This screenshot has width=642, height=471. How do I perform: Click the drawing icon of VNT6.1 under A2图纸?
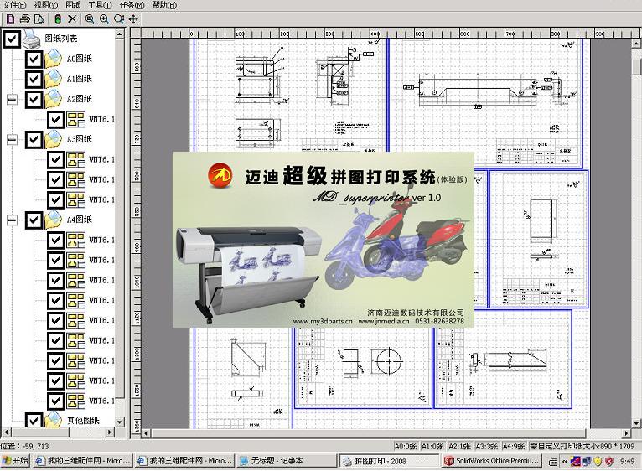click(x=75, y=119)
